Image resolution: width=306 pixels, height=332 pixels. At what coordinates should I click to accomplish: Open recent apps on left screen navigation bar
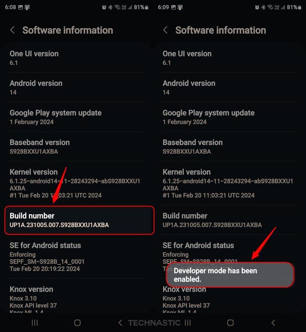[x=35, y=323]
